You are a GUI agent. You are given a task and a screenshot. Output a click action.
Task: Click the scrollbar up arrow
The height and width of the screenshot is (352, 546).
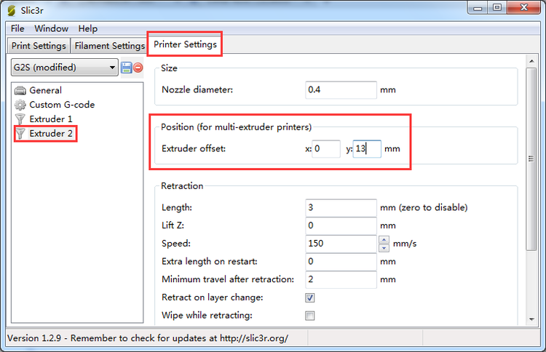coord(531,61)
